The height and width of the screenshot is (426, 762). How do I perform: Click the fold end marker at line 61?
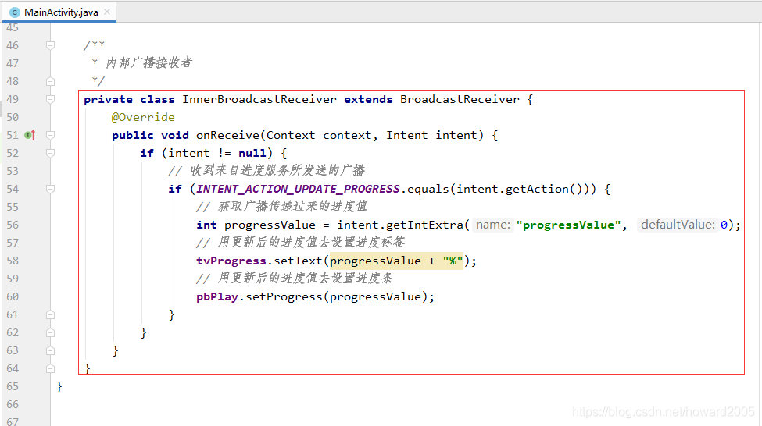50,314
